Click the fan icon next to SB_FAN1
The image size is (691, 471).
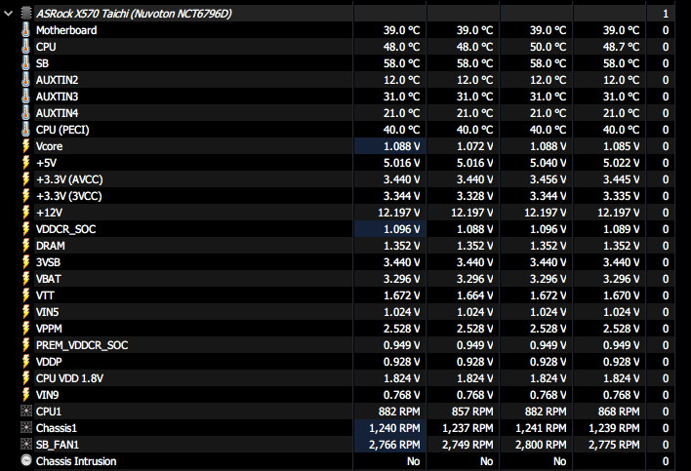pos(26,444)
